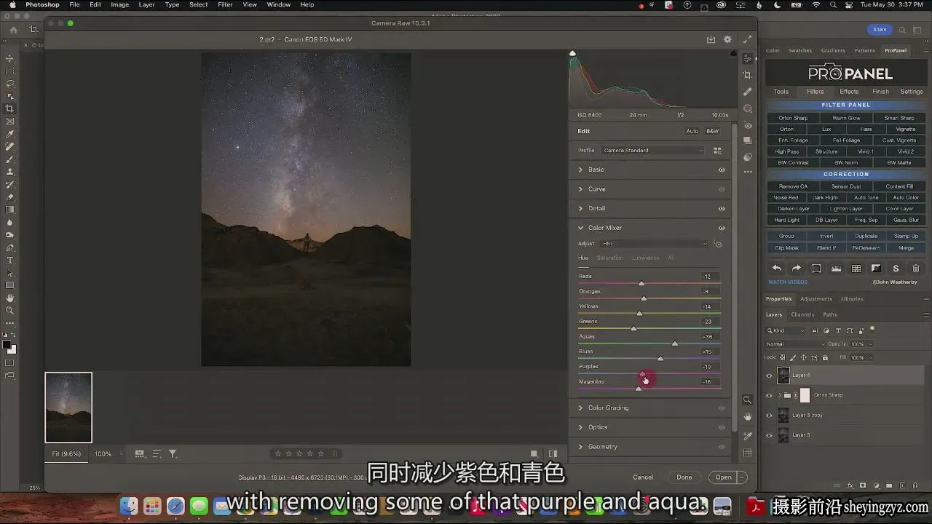This screenshot has height=524, width=932.
Task: Switch to the Luminance tab in Color Mixer
Action: (x=645, y=258)
